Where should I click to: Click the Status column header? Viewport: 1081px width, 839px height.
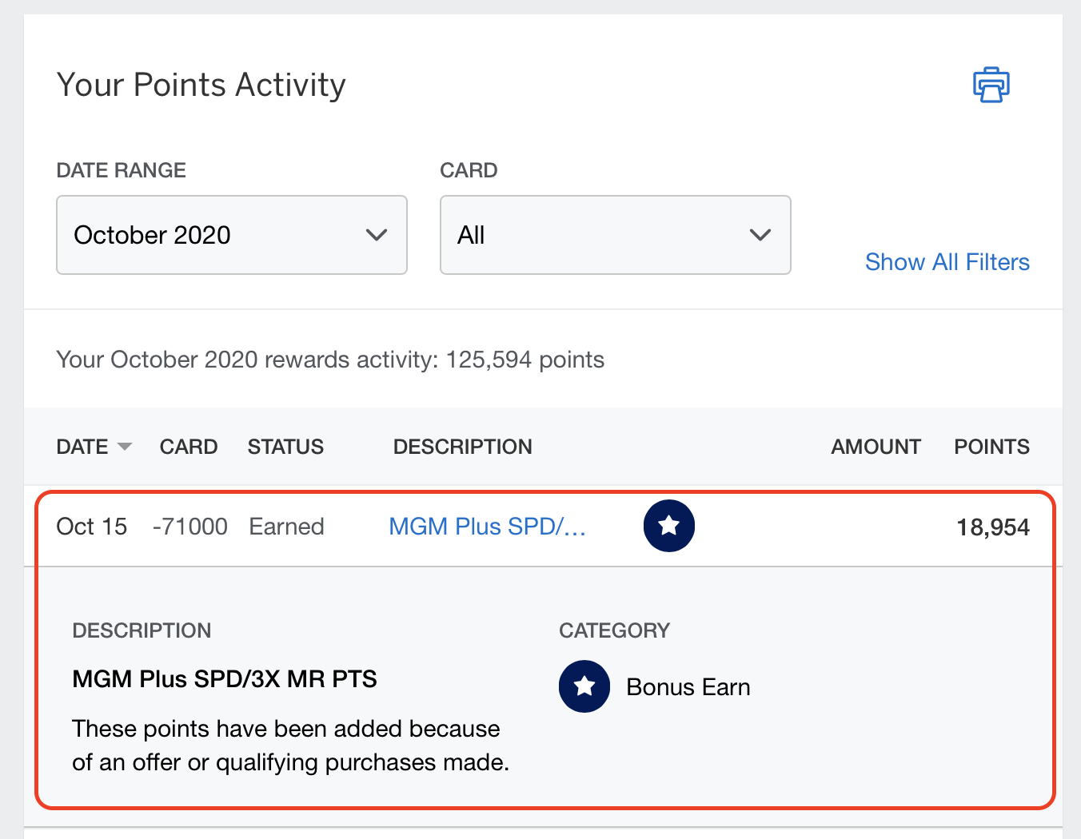click(285, 447)
